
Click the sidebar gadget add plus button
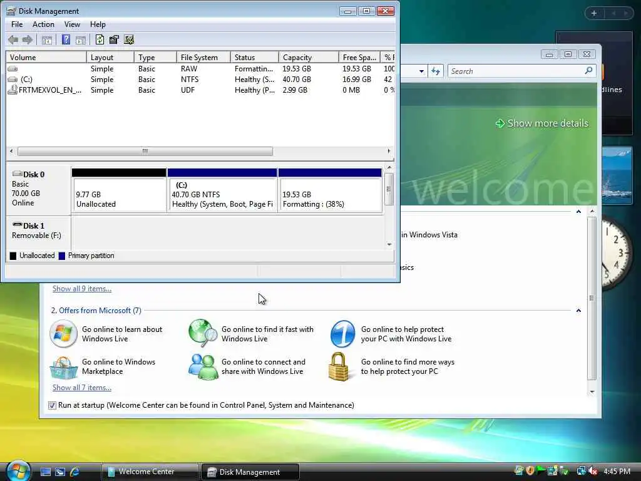click(x=594, y=14)
